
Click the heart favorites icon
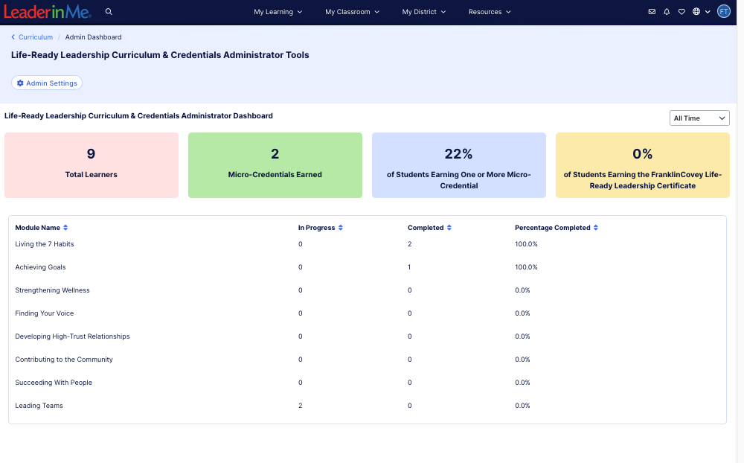click(682, 11)
